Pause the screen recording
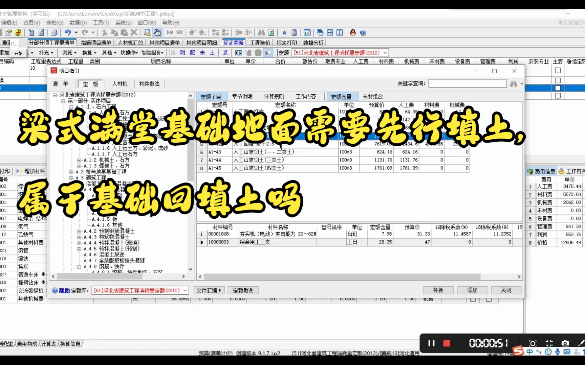 click(x=431, y=343)
